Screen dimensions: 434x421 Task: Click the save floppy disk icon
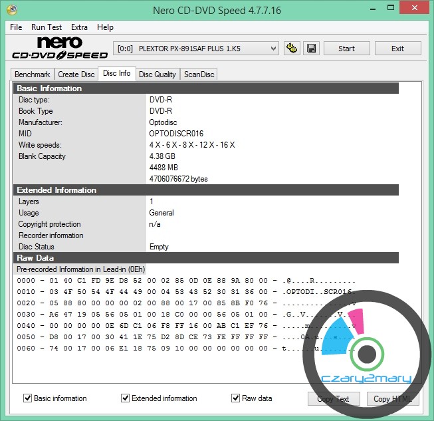coord(311,48)
